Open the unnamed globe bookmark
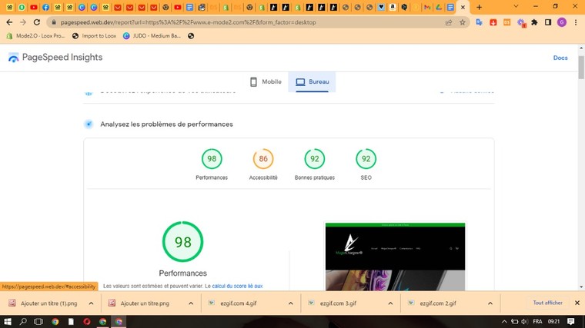This screenshot has height=328, width=585. (x=191, y=36)
